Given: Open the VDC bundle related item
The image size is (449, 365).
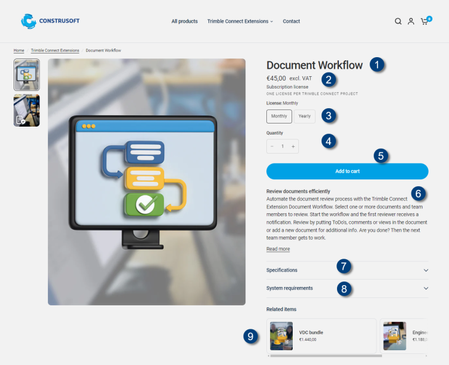Looking at the screenshot, I should point(321,336).
